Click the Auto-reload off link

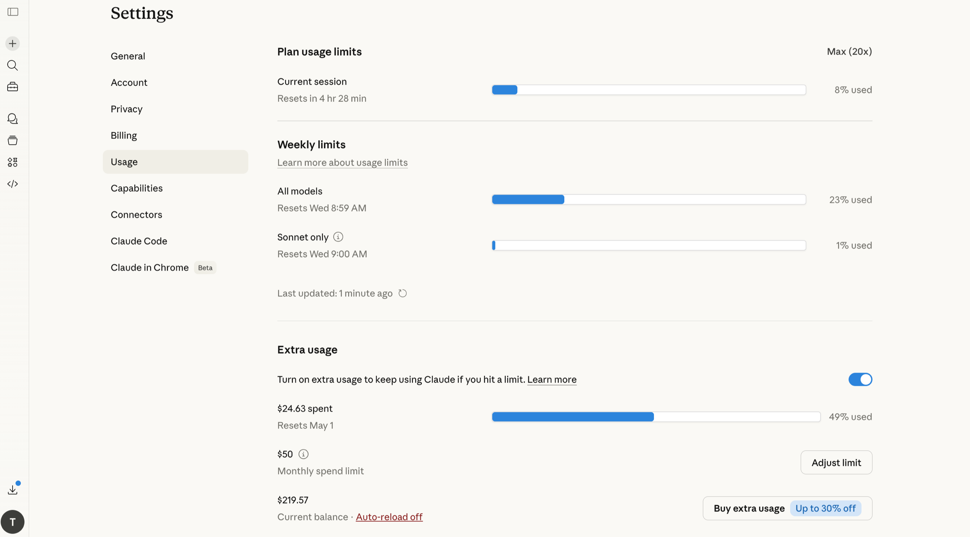(x=389, y=517)
